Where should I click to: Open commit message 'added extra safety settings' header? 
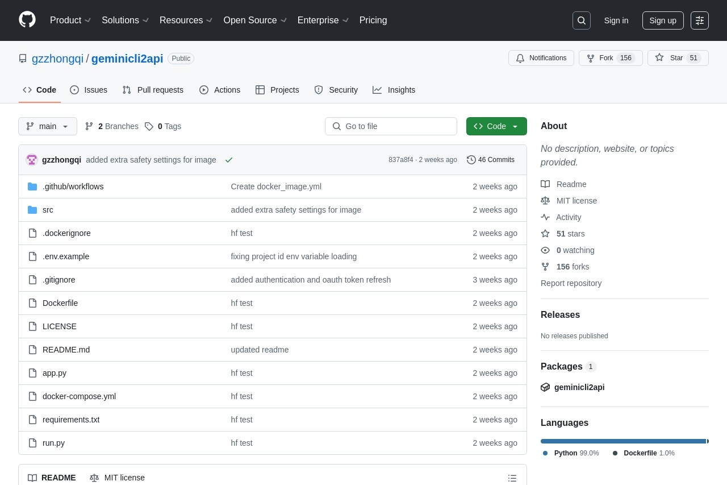151,160
